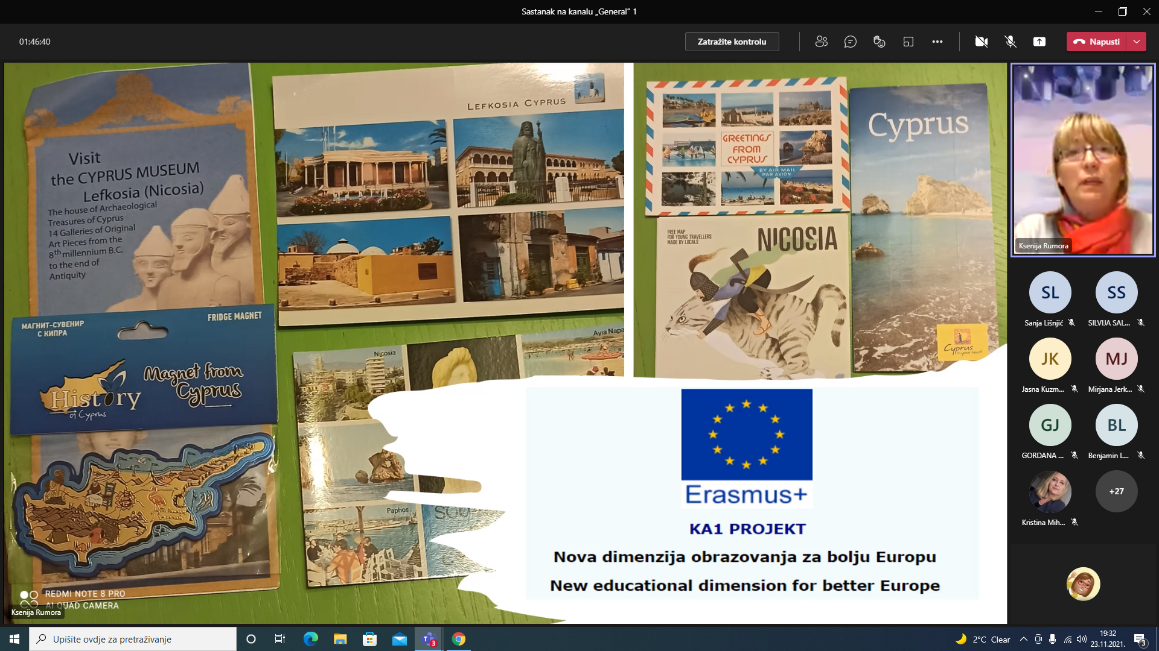Click Zatražite kontrolu button
1159x651 pixels.
click(732, 42)
